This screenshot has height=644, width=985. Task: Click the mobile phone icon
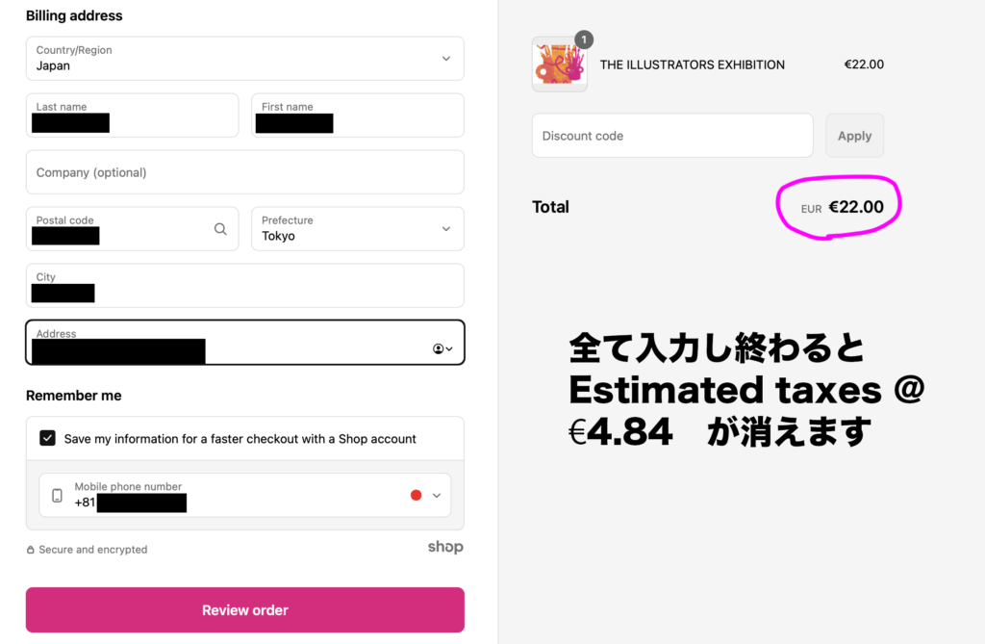pos(57,496)
